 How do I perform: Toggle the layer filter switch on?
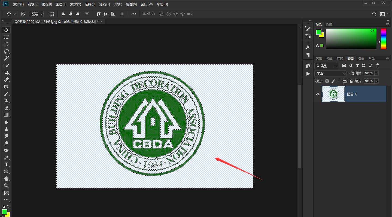click(377, 65)
